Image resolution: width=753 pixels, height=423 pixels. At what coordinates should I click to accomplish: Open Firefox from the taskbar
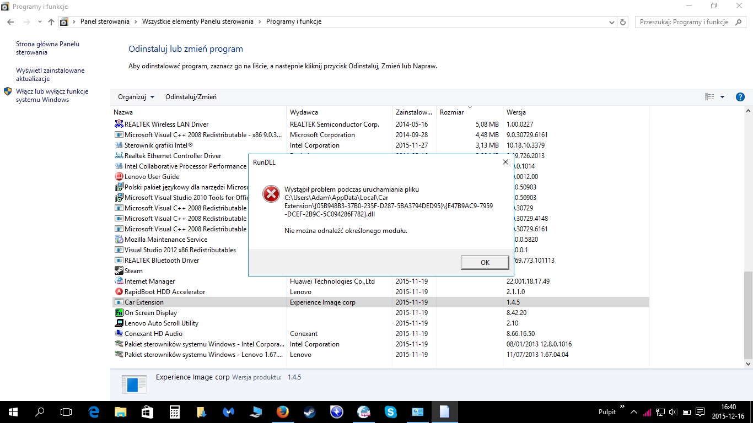[x=282, y=412]
